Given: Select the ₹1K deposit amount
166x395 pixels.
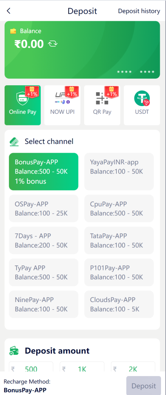Looking at the screenshot, I should click(x=82, y=367).
